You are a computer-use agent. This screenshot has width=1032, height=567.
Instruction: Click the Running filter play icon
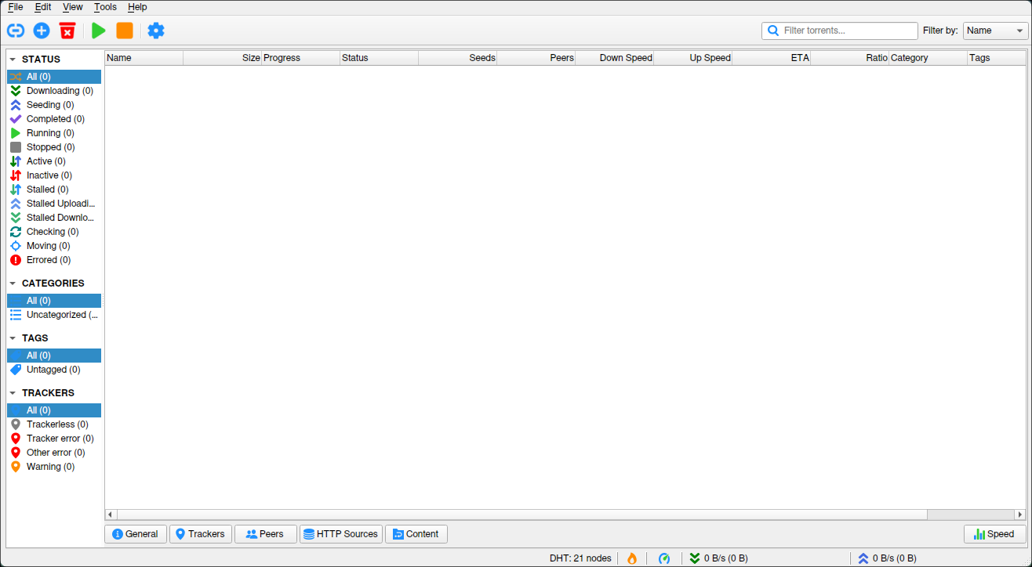[x=16, y=133]
